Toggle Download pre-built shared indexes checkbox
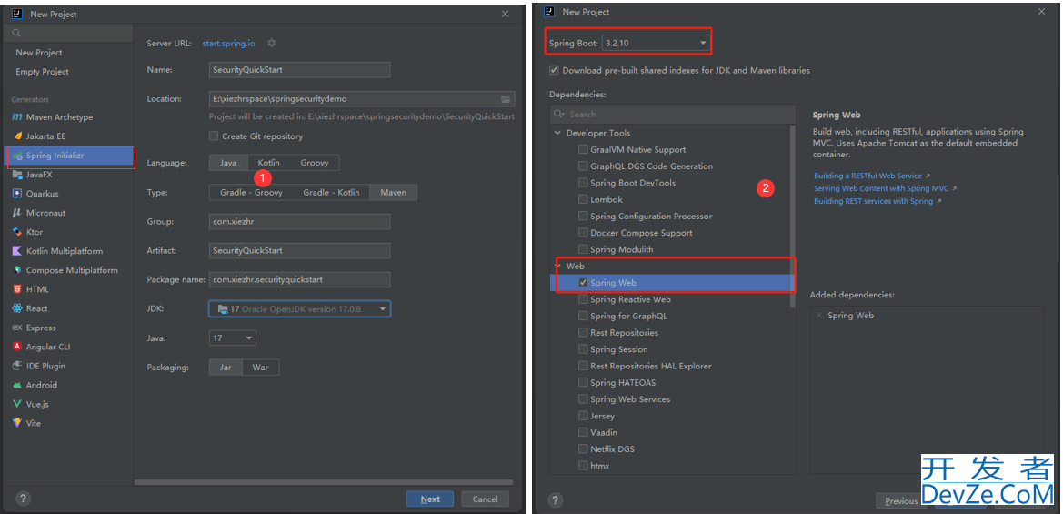1063x514 pixels. 554,71
